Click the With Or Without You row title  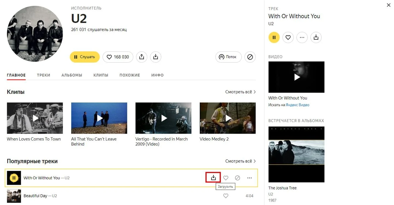tap(42, 178)
